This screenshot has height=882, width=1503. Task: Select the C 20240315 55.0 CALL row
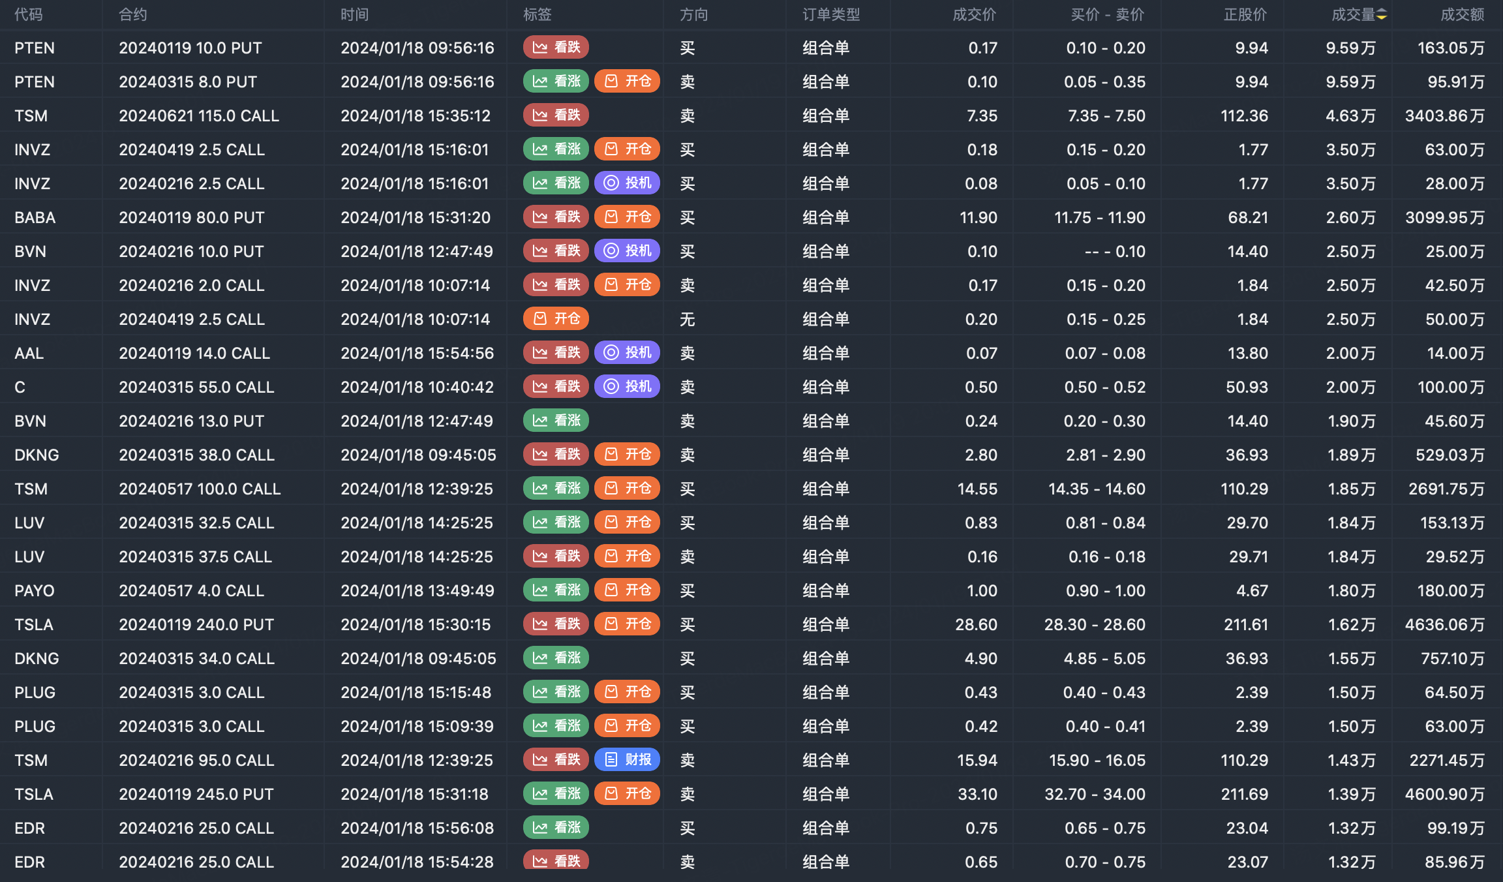[196, 387]
